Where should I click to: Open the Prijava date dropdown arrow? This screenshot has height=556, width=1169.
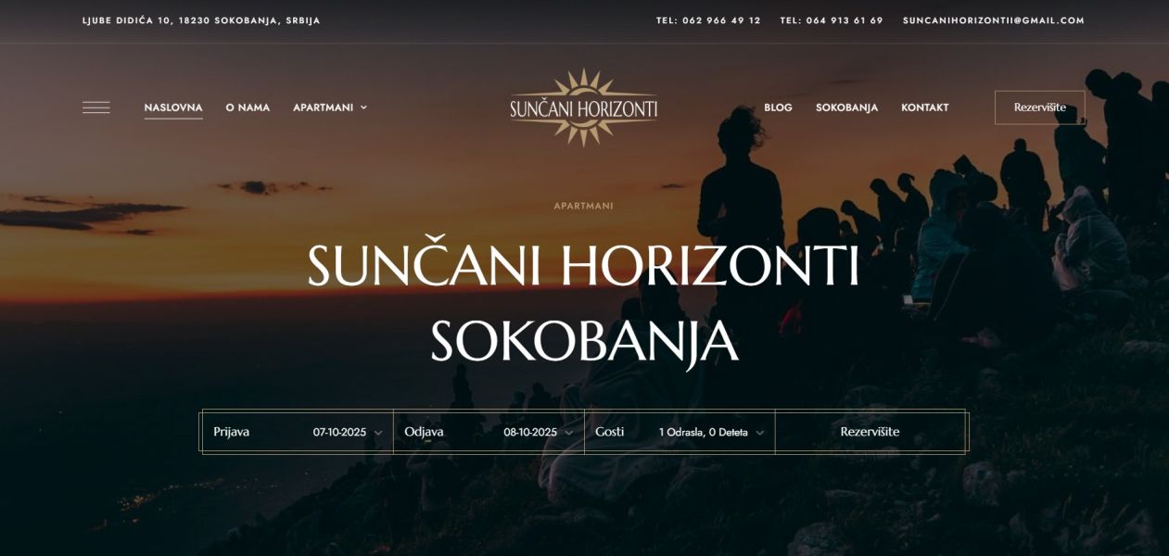pos(378,433)
